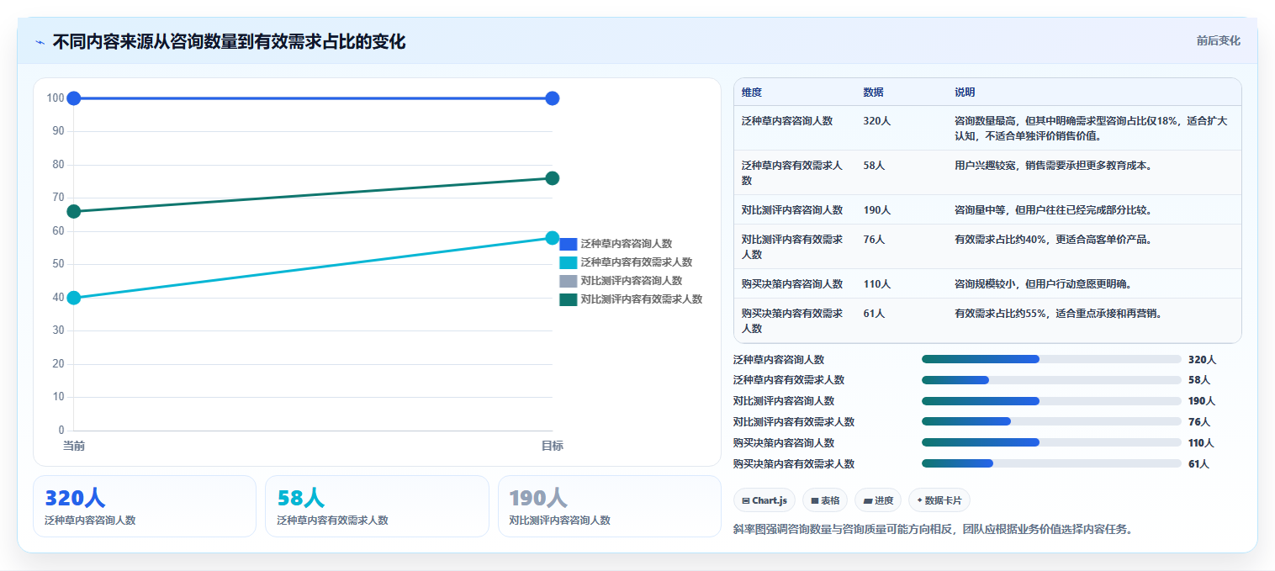Click the 当前 x-axis label
Image resolution: width=1275 pixels, height=571 pixels.
(x=74, y=446)
